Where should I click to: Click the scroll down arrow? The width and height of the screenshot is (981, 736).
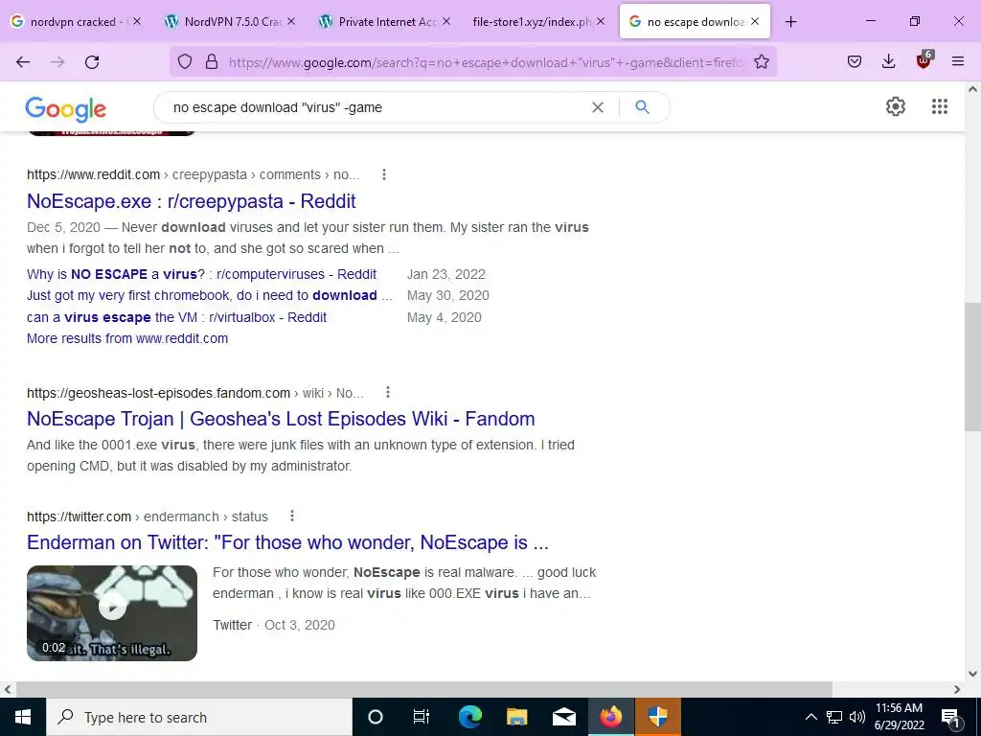point(972,674)
